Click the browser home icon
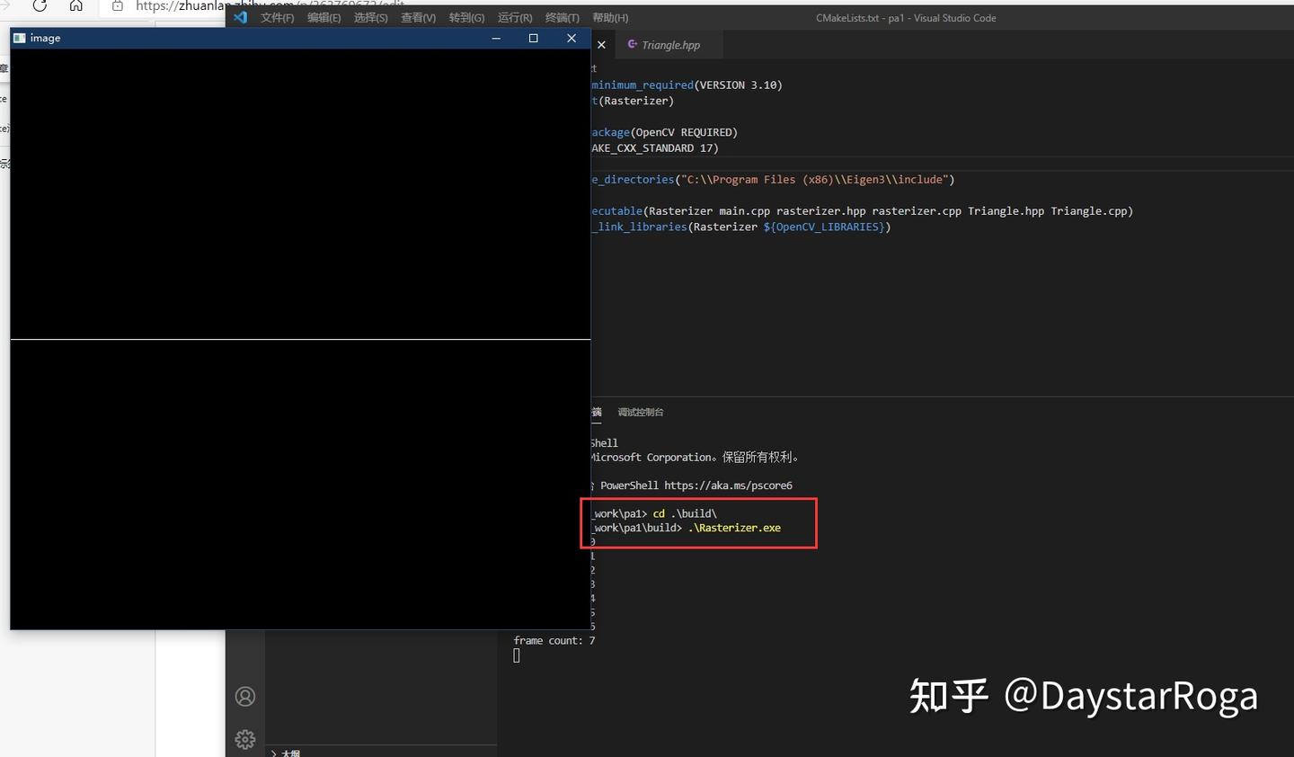This screenshot has height=757, width=1294. click(x=76, y=6)
